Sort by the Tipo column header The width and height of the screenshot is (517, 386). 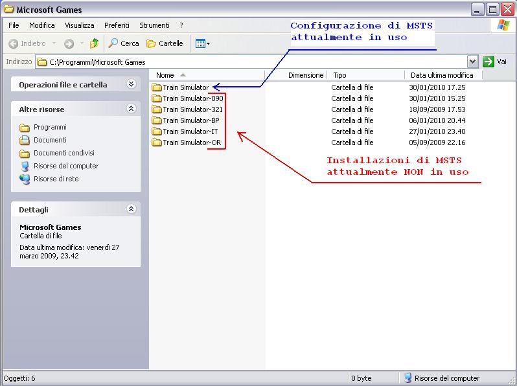[x=366, y=75]
